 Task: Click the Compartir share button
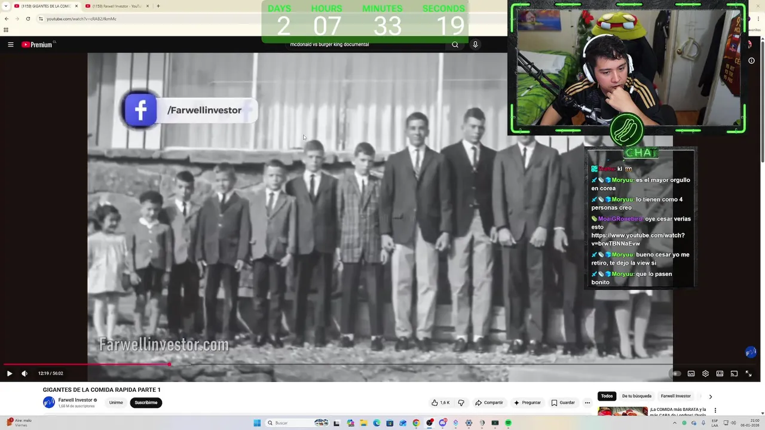pyautogui.click(x=489, y=403)
